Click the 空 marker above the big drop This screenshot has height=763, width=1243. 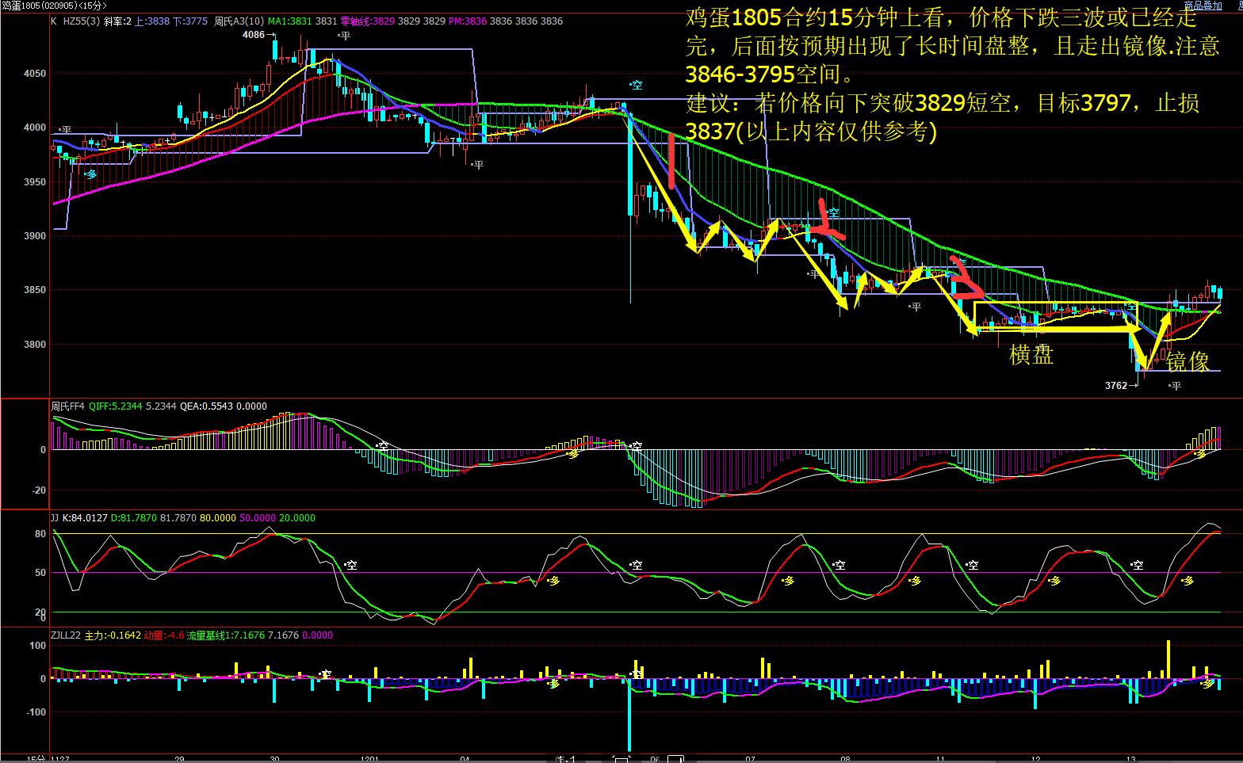(635, 85)
